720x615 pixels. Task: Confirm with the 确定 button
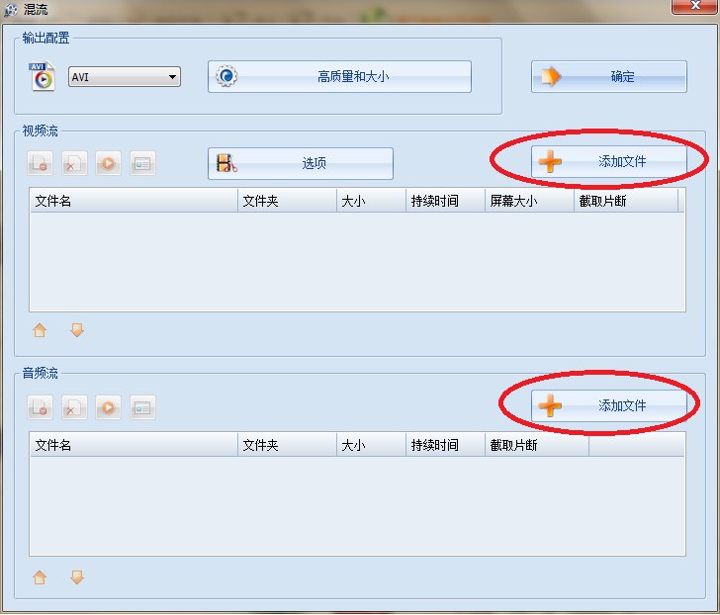pos(609,77)
